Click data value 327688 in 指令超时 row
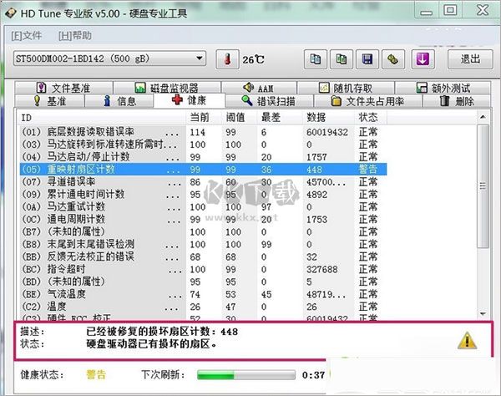 tap(321, 269)
